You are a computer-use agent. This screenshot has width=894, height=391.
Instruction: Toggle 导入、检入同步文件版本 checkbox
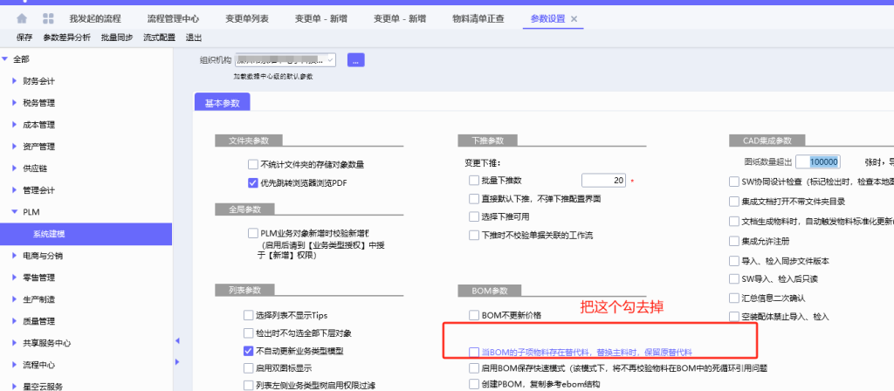[733, 261]
